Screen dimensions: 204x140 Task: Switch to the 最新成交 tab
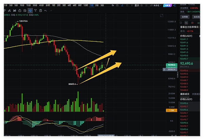[x=185, y=94]
